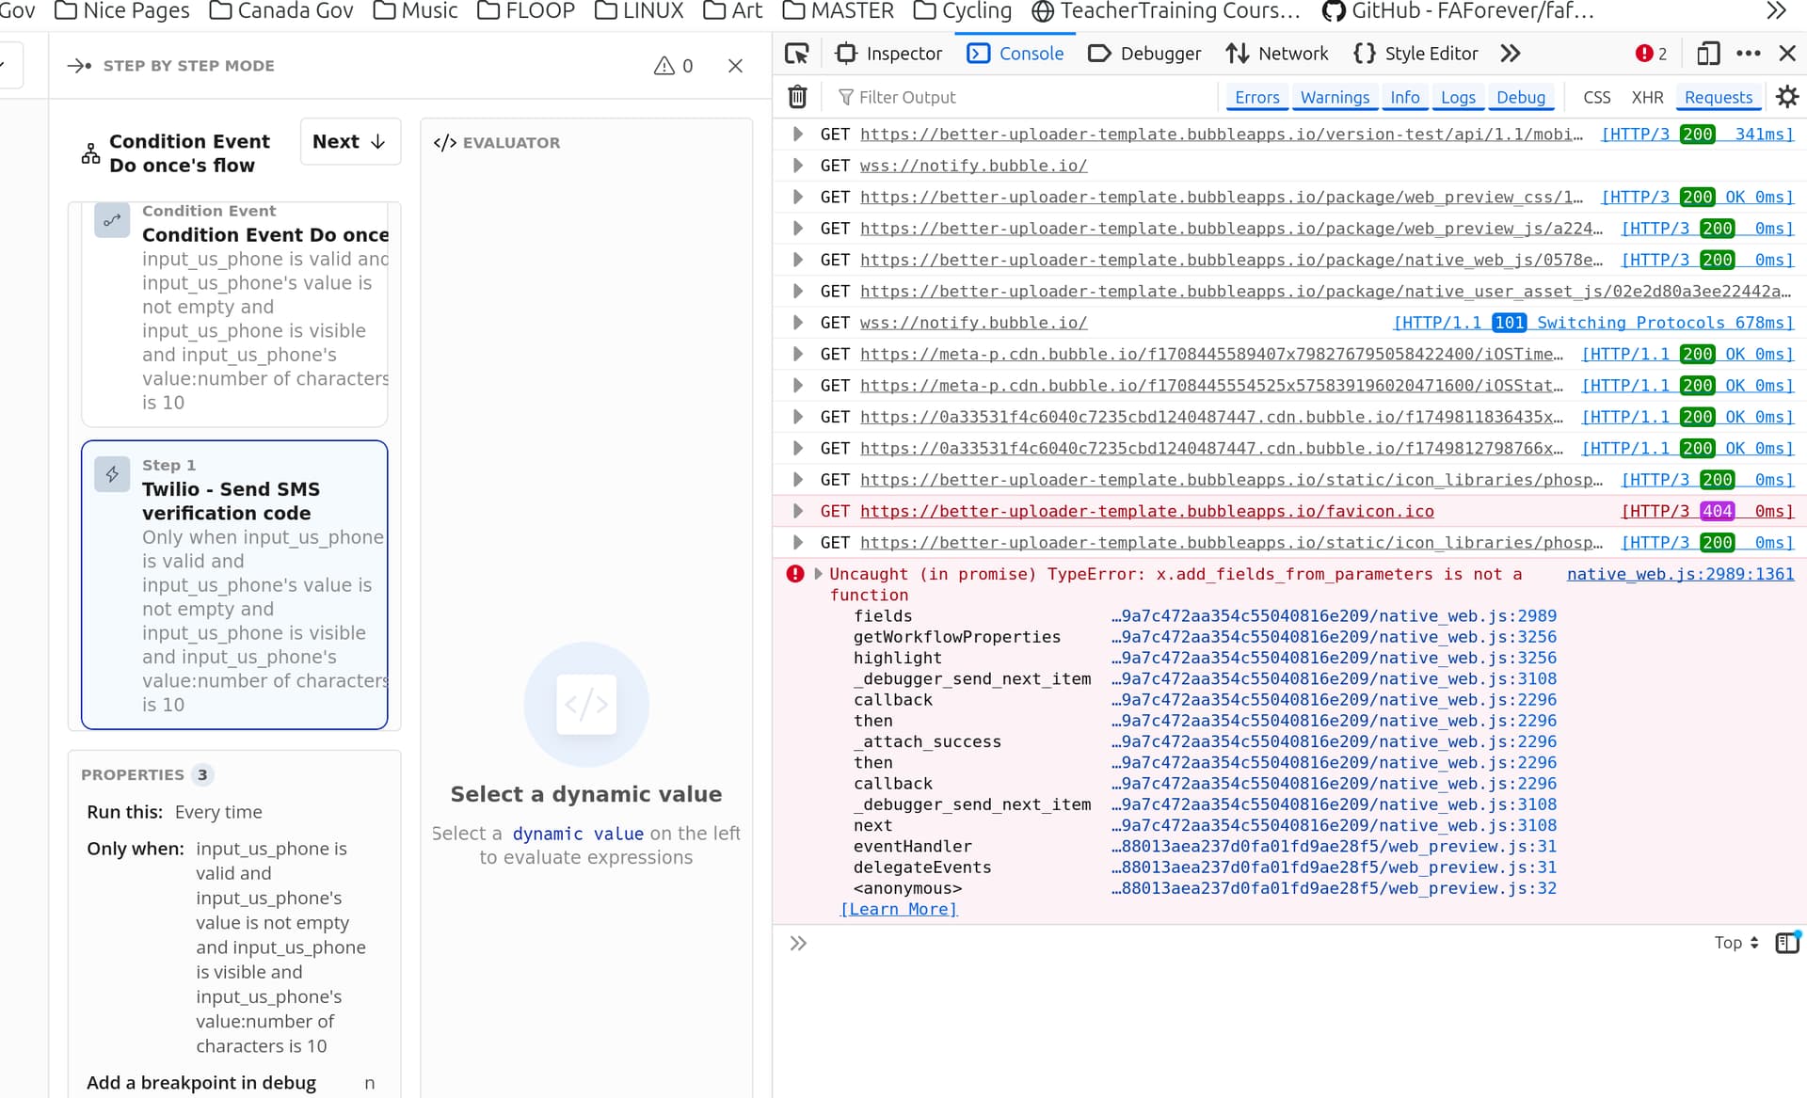Collapse the Uncaught TypeError stack trace
Image resolution: width=1807 pixels, height=1098 pixels.
(818, 574)
